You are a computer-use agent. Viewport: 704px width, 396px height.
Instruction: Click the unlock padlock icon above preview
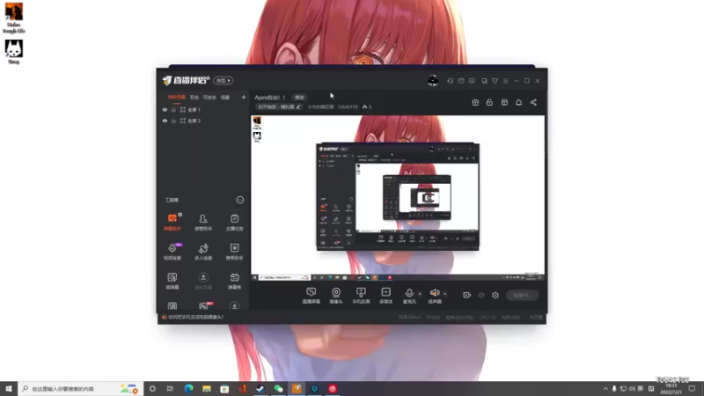pos(489,102)
